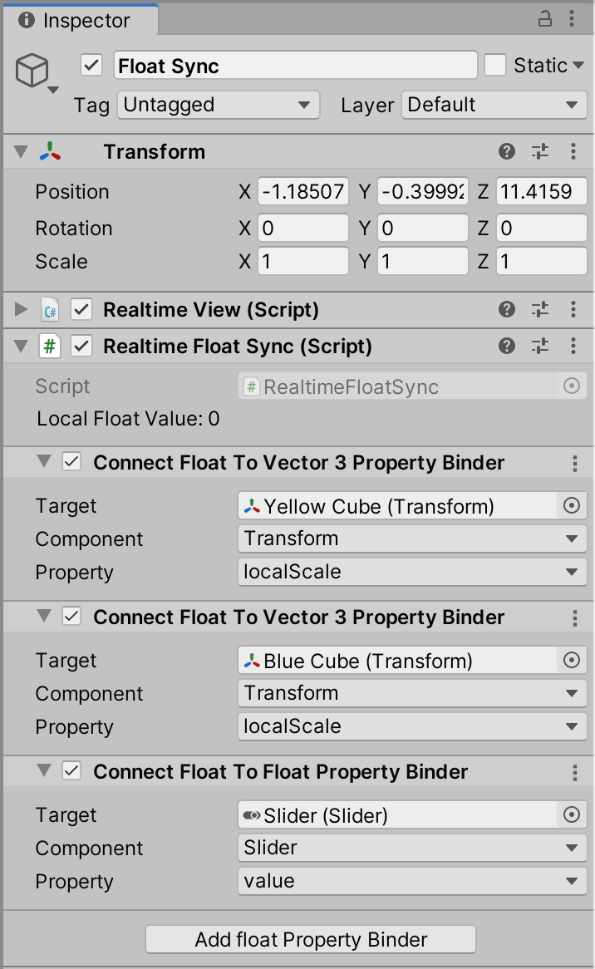Open the Tag Untagged dropdown
Viewport: 595px width, 969px height.
point(218,105)
